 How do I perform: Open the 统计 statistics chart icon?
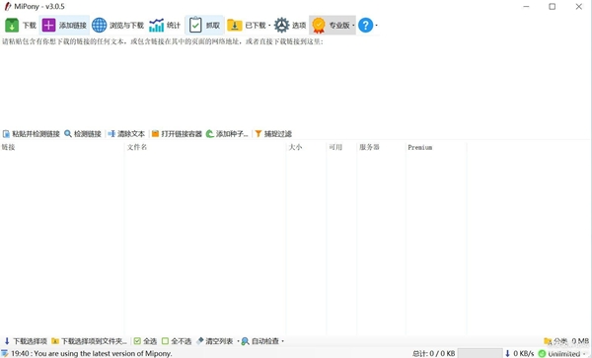[156, 26]
